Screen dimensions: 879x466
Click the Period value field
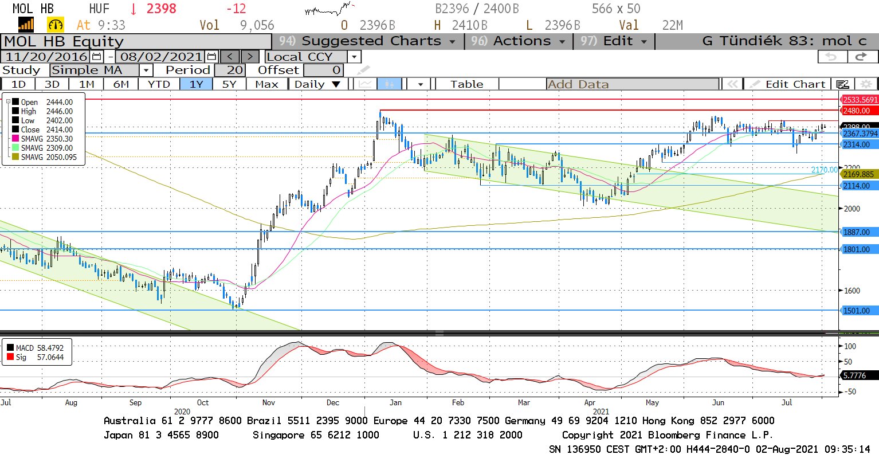click(x=230, y=70)
